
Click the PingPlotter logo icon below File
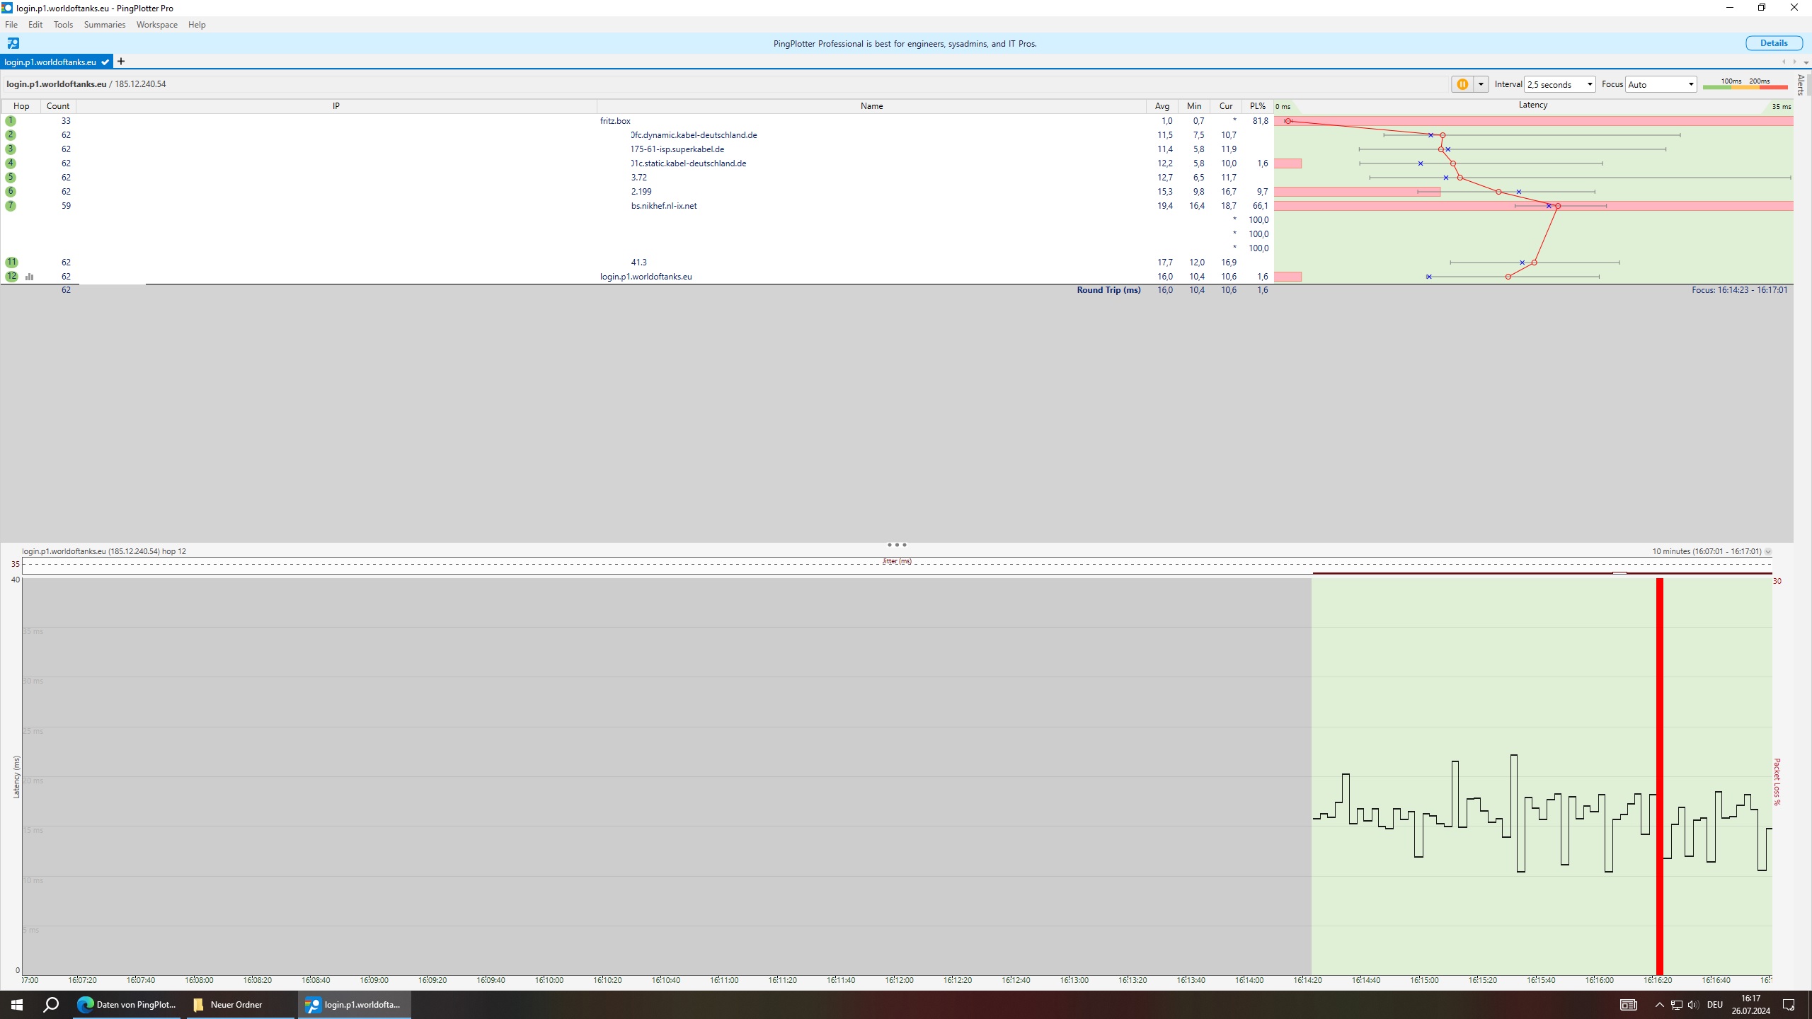13,44
